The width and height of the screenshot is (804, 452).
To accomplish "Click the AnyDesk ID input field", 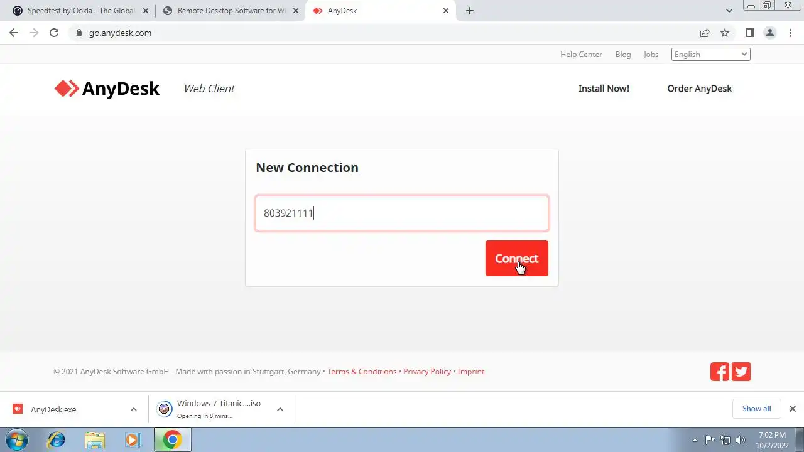I will click(x=402, y=213).
